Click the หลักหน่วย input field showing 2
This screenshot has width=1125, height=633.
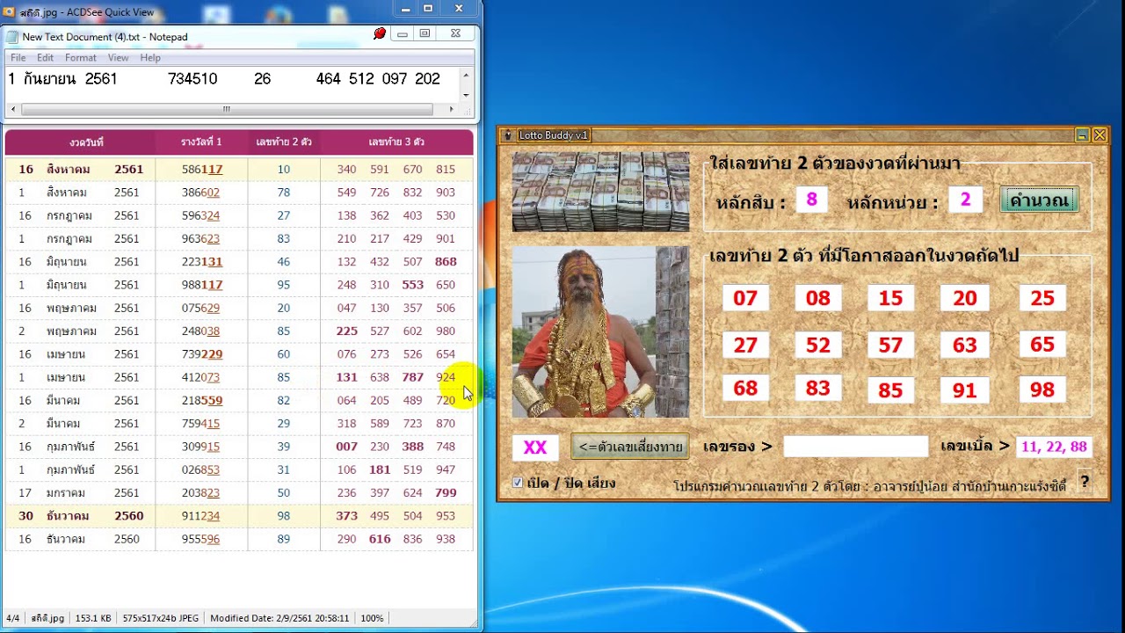tap(965, 200)
